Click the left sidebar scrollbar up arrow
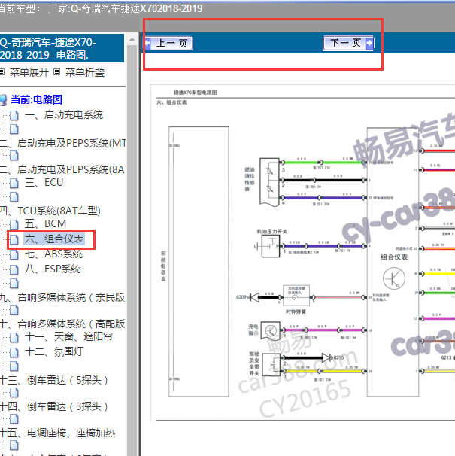This screenshot has width=455, height=456. click(x=132, y=39)
